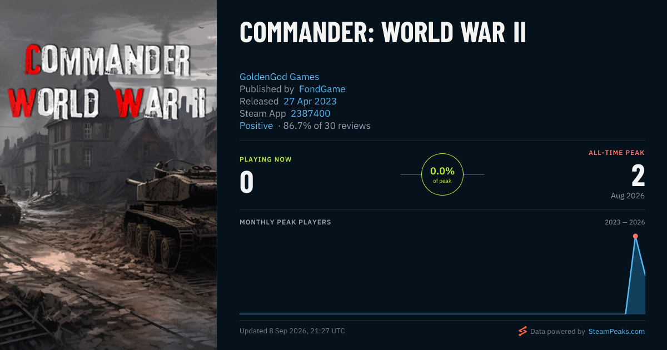This screenshot has height=350, width=667.
Task: Click the 86.7% of 30 reviews text
Action: (327, 126)
